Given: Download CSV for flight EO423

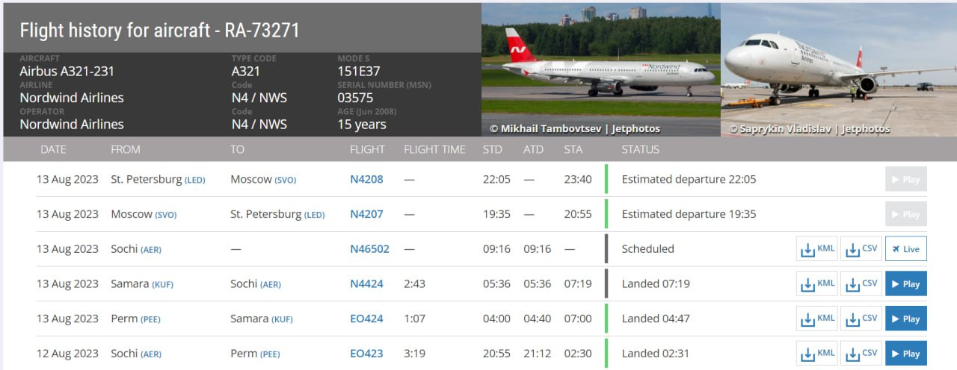Looking at the screenshot, I should point(861,354).
